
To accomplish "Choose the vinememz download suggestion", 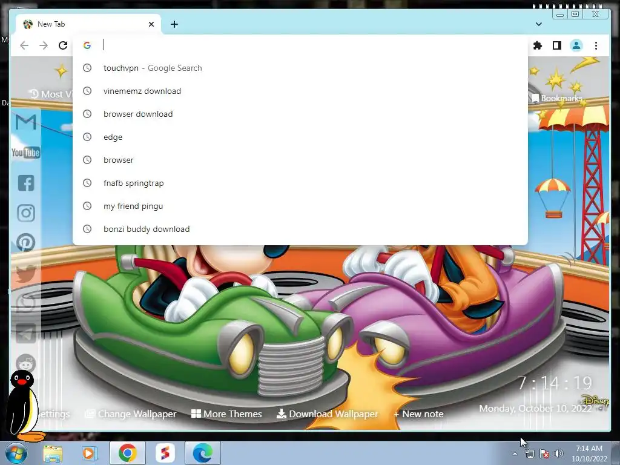I will click(300, 91).
